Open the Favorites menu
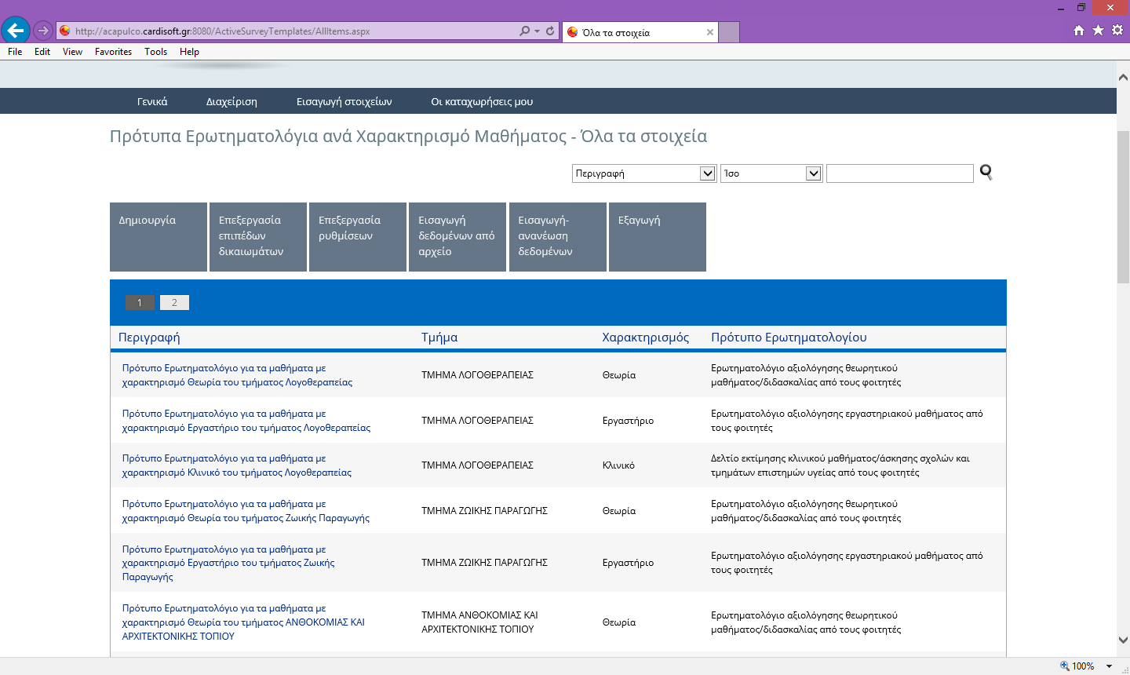This screenshot has width=1130, height=675. pos(113,52)
